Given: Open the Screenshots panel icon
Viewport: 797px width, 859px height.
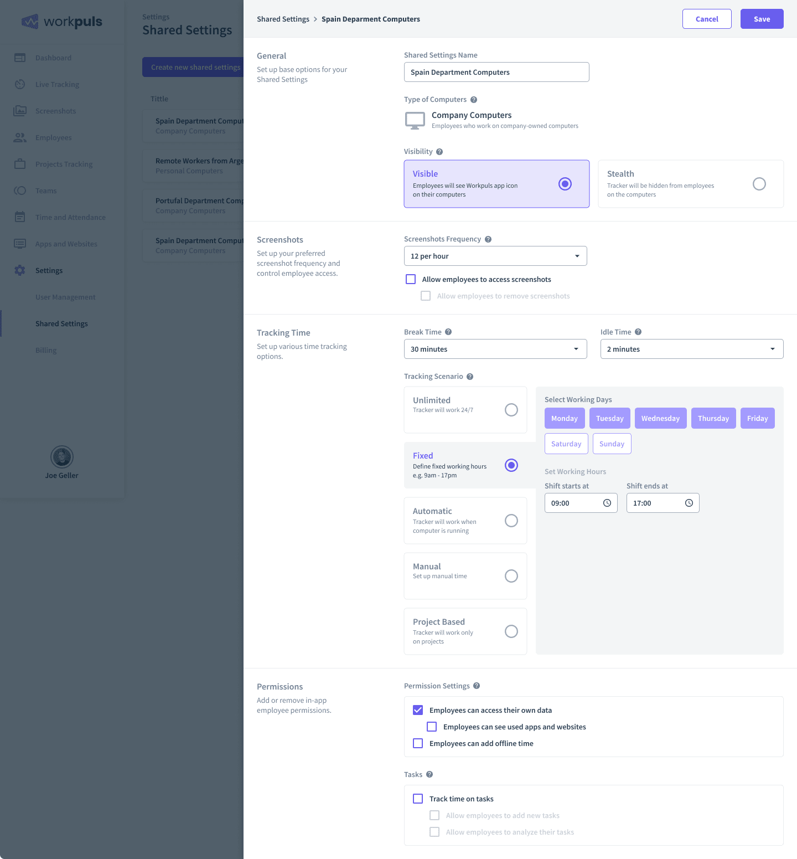Looking at the screenshot, I should point(20,111).
